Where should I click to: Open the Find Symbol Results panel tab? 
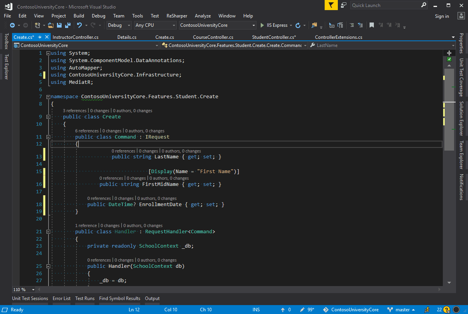120,298
